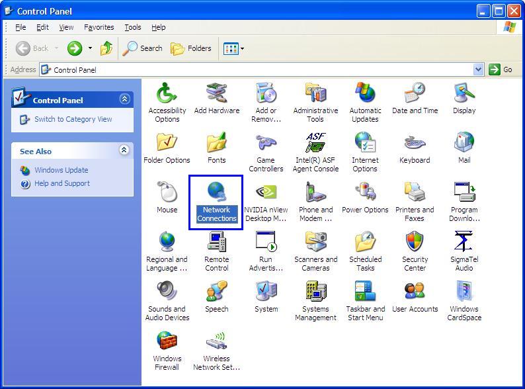Open Regional and Language options

click(x=167, y=251)
